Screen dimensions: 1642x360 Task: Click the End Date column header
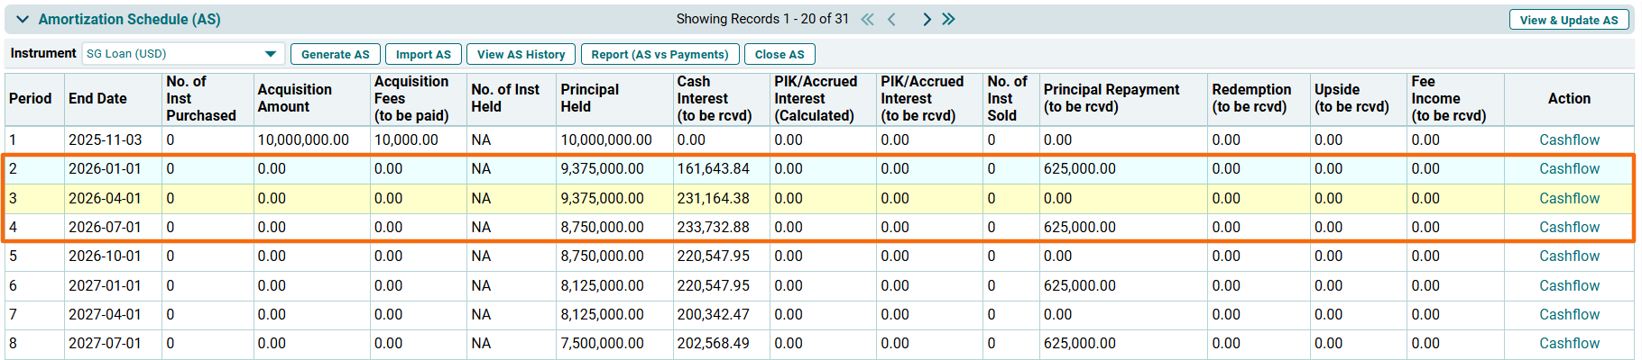97,98
